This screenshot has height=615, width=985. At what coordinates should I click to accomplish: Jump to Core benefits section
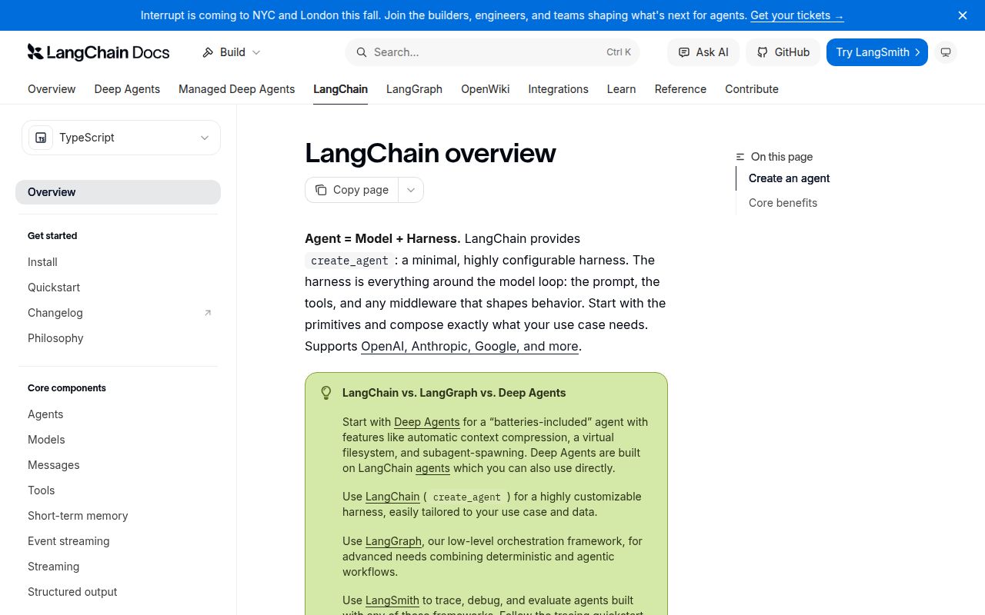(x=783, y=203)
